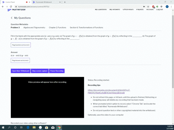Open Mail app from taskbar
Screen dimensions: 174x130
click(53, 127)
